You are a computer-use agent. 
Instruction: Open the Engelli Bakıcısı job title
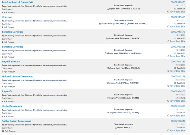click(11, 62)
